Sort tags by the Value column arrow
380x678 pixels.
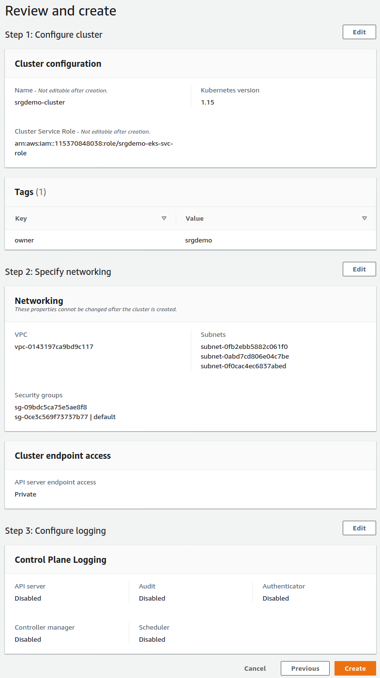pos(365,218)
